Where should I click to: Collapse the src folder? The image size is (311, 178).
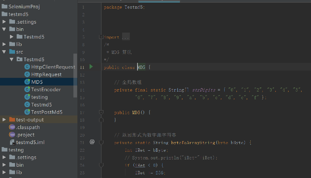pos(4,52)
